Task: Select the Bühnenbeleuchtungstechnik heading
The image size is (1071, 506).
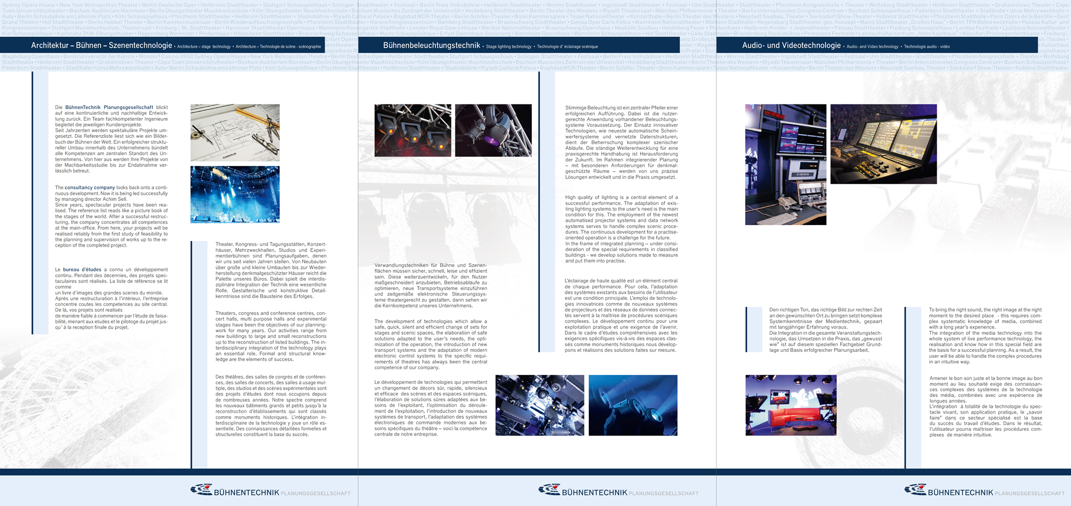Action: 431,46
